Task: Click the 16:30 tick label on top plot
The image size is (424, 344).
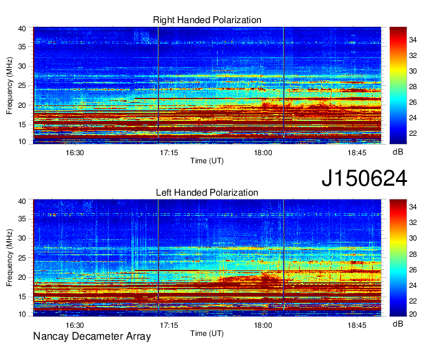Action: point(75,153)
